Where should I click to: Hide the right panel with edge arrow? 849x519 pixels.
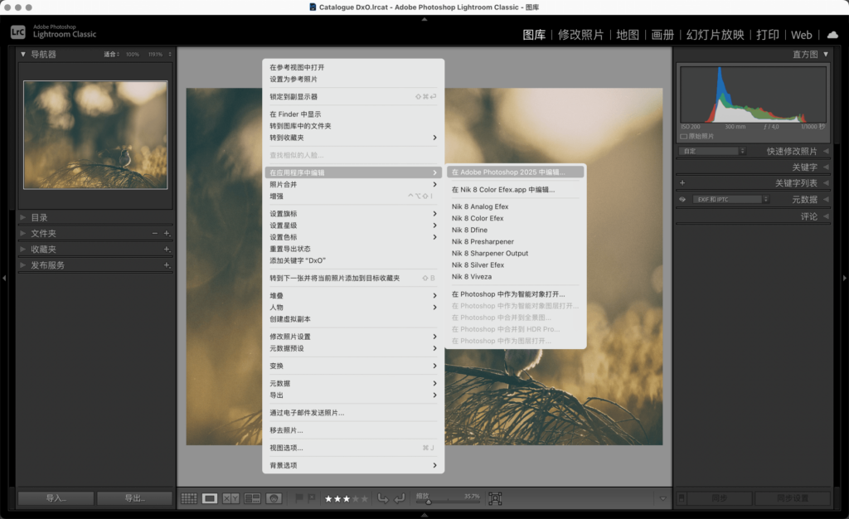(x=845, y=279)
